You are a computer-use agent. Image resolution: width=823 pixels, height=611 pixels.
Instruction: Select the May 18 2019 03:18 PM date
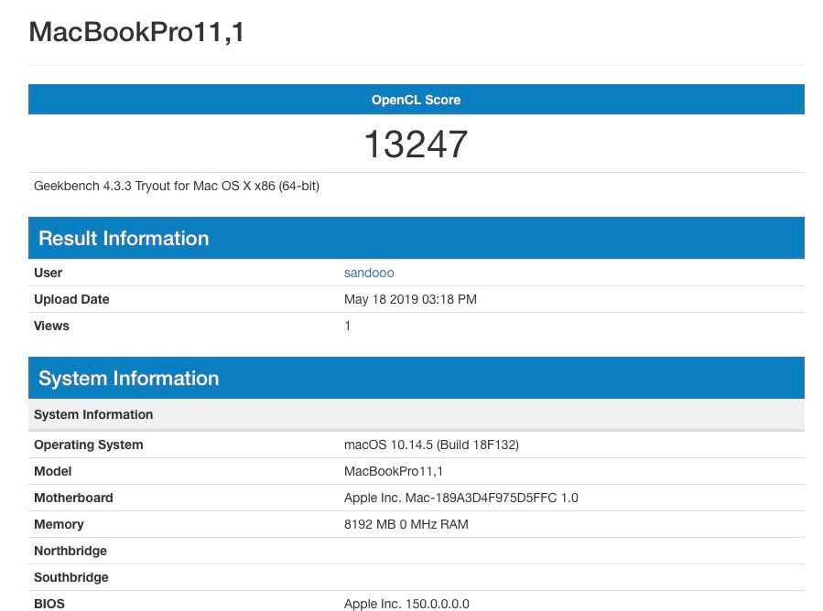point(410,299)
